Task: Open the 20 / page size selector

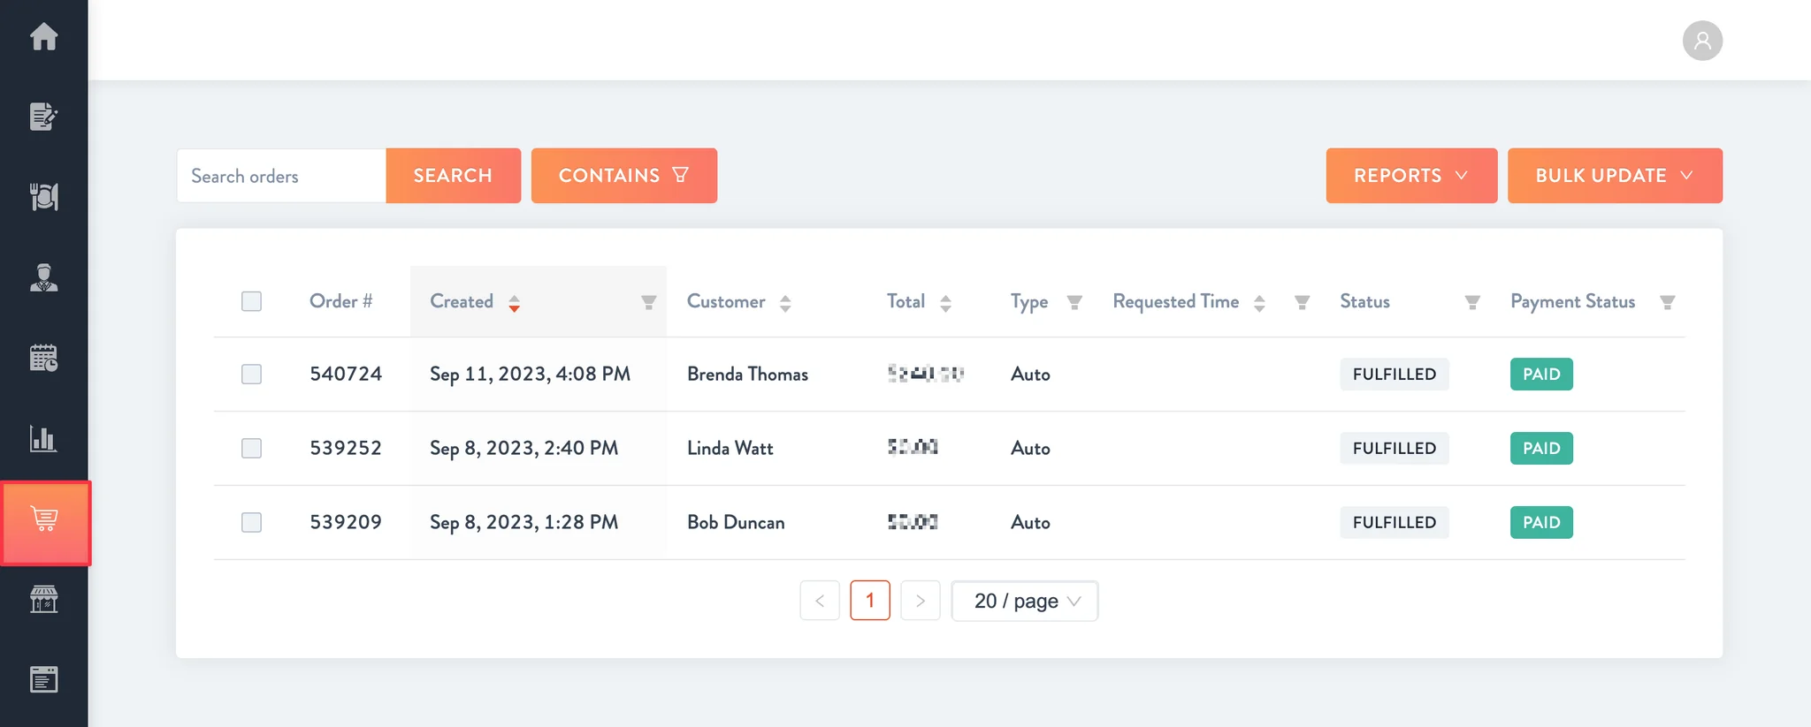Action: coord(1024,601)
